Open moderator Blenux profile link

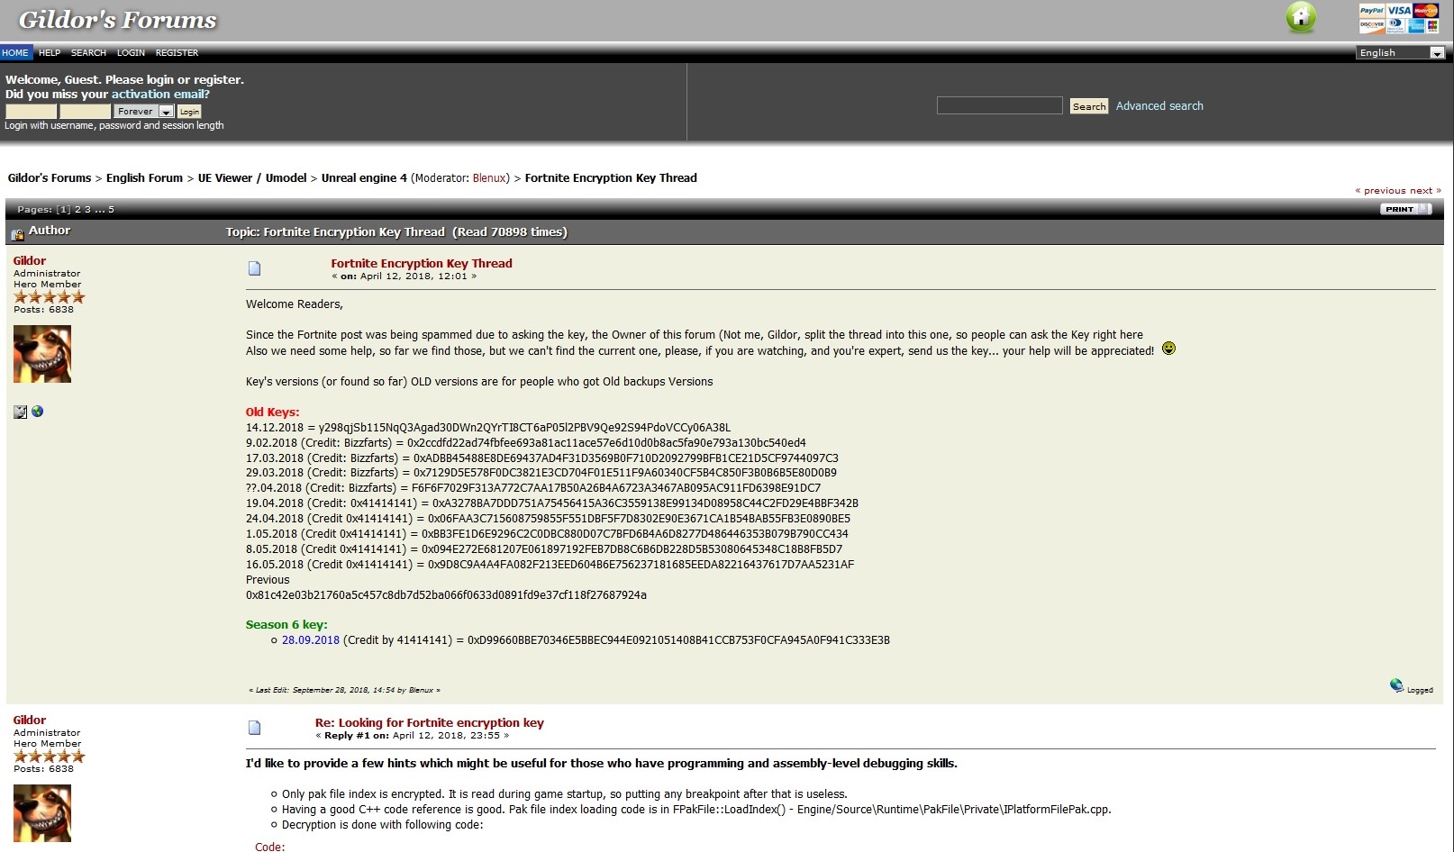click(x=489, y=177)
